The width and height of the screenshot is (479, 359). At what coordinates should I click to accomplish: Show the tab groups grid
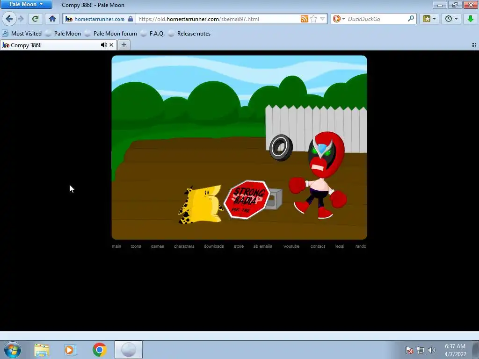click(474, 45)
